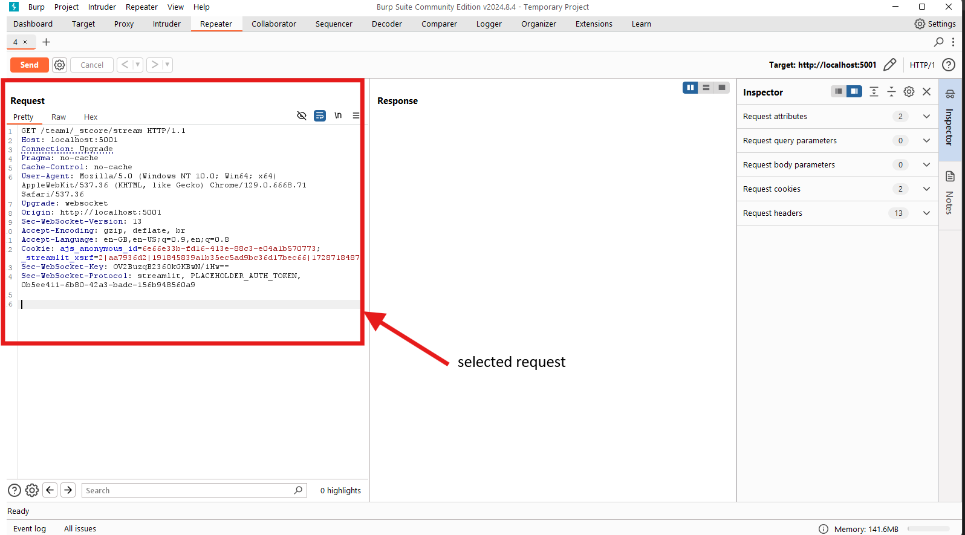
Task: Select side-by-side response layout
Action: [690, 88]
